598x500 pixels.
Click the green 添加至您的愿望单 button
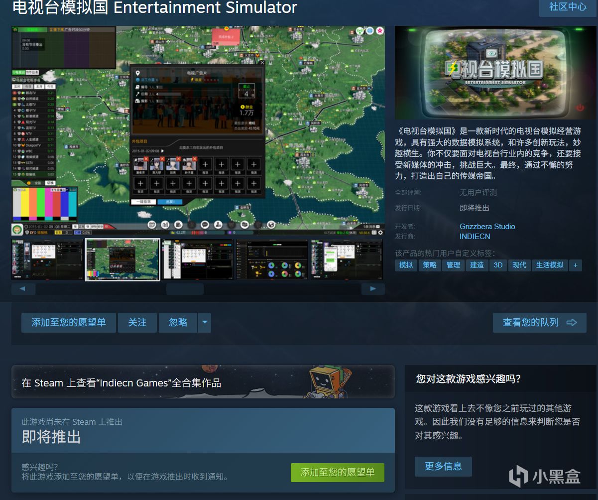click(x=338, y=472)
